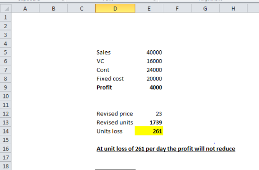The width and height of the screenshot is (259, 170).
Task: Select column F header
Action: point(177,9)
